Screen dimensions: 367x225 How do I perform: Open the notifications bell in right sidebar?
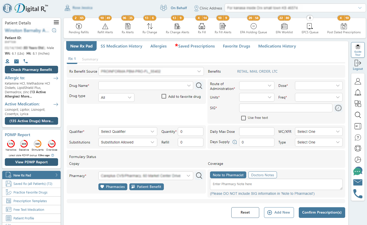pyautogui.click(x=358, y=92)
